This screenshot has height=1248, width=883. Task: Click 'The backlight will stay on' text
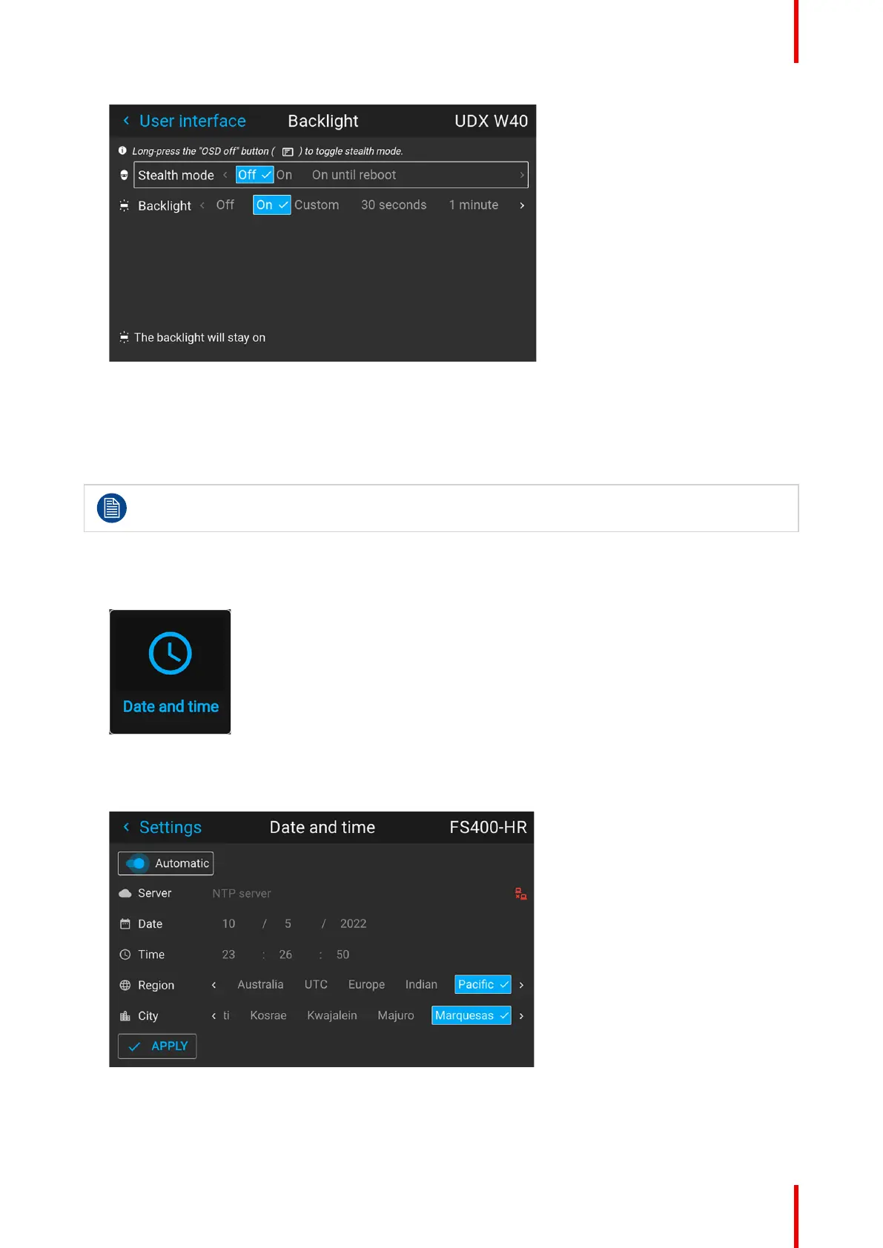pos(199,337)
